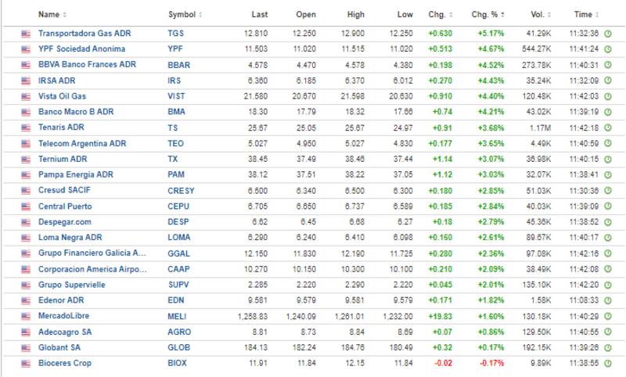Click the flag icon next to Bioceres Crop

point(26,364)
